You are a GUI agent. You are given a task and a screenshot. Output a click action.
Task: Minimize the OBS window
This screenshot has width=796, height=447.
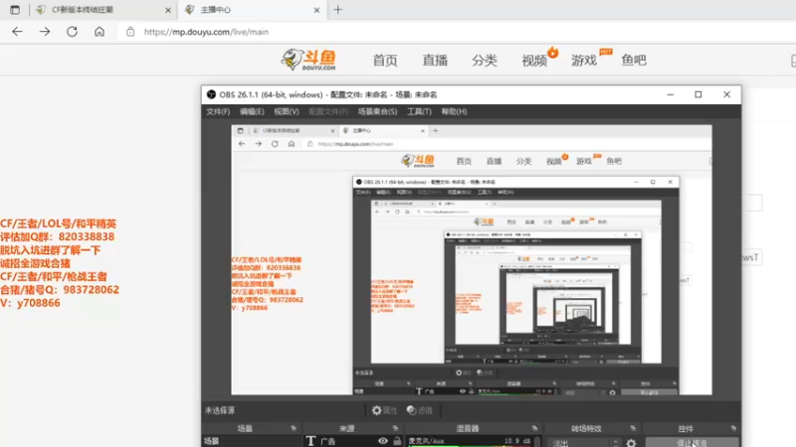click(670, 94)
